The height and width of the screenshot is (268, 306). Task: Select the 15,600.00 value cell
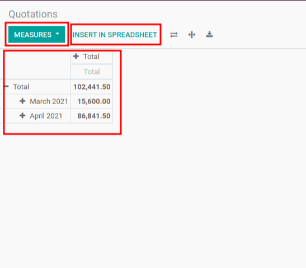[x=92, y=101]
